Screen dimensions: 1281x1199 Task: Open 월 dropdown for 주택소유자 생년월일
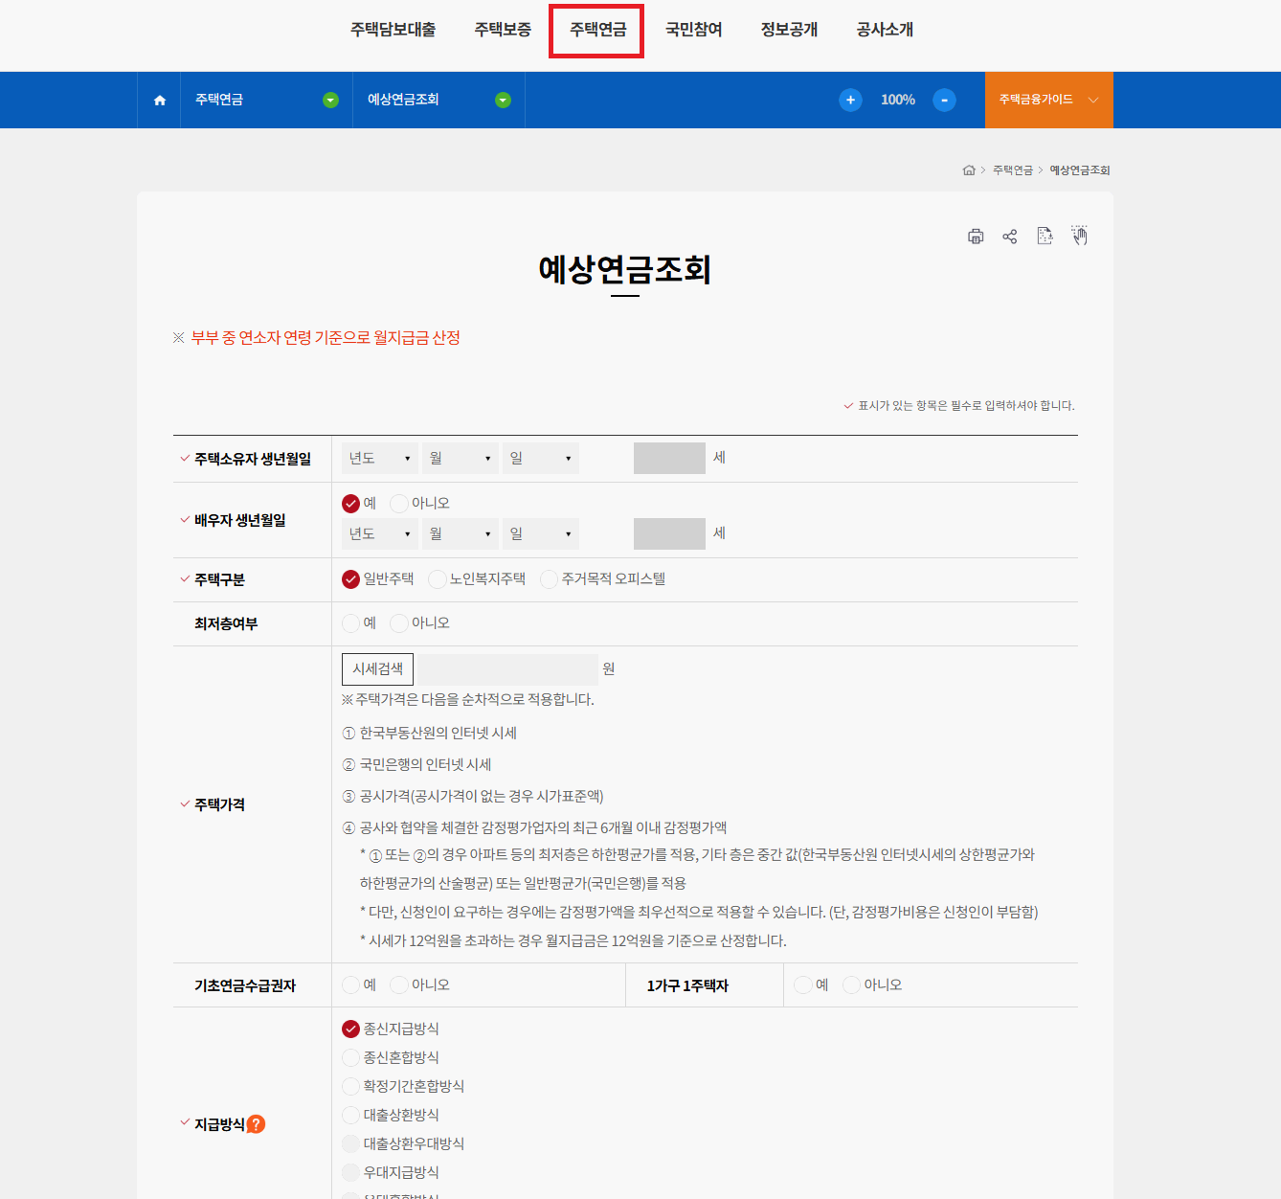point(461,459)
